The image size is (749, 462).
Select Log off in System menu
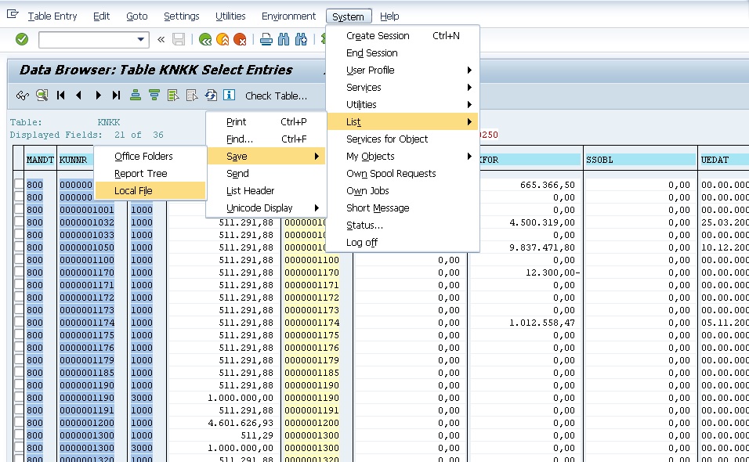(403, 242)
